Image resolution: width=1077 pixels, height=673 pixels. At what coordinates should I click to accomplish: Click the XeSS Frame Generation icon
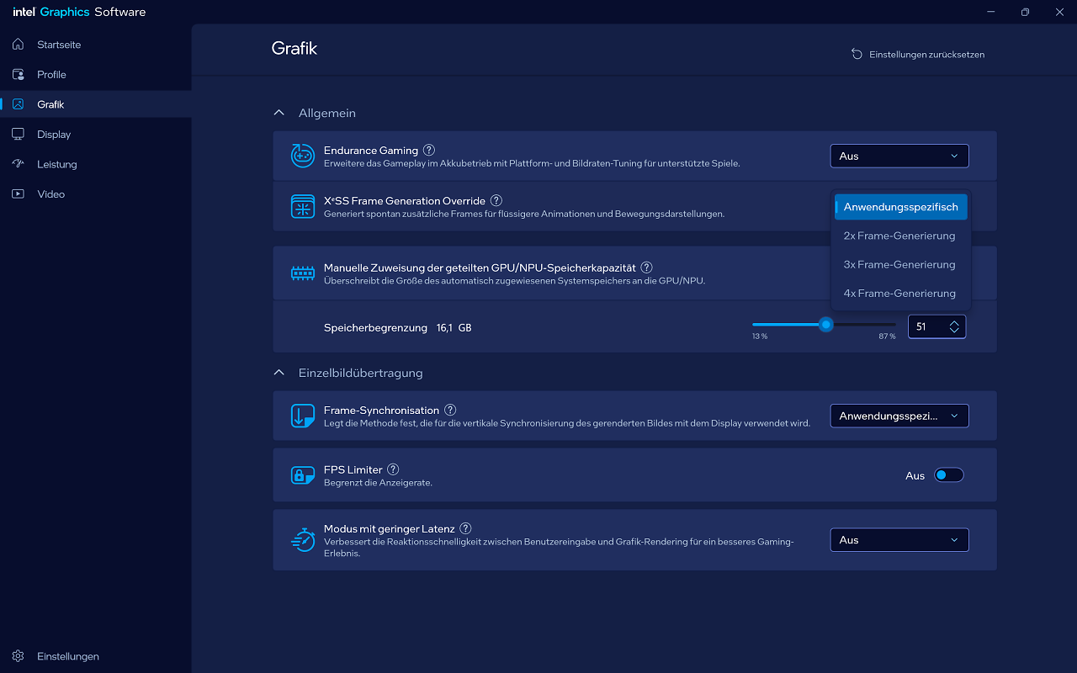pos(303,206)
